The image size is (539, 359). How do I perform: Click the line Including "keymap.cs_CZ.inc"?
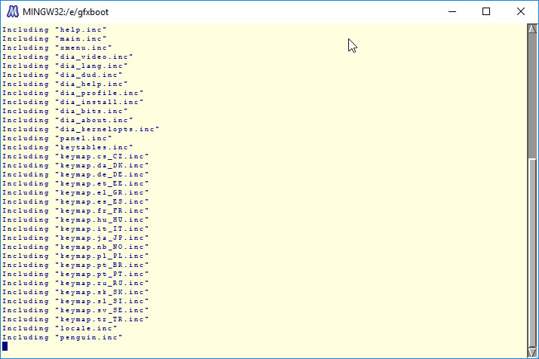(75, 156)
